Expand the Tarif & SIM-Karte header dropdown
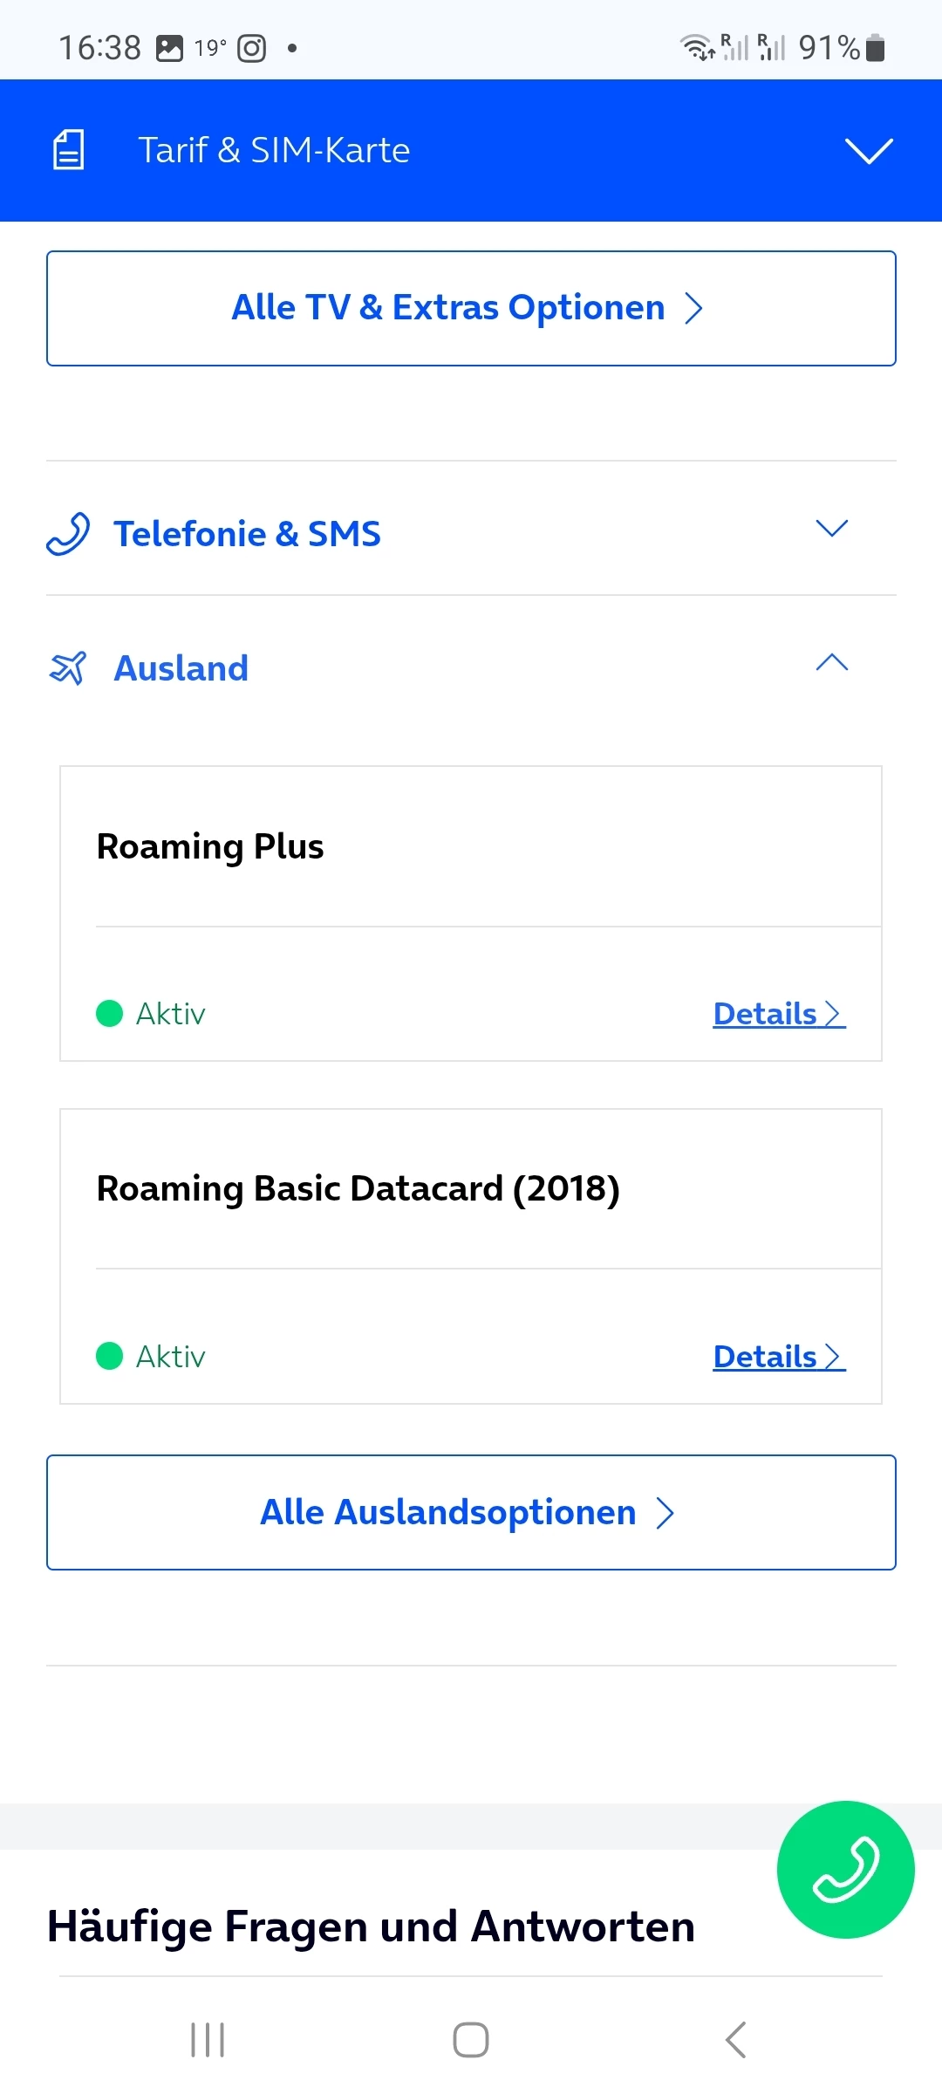This screenshot has height=2094, width=942. click(869, 150)
